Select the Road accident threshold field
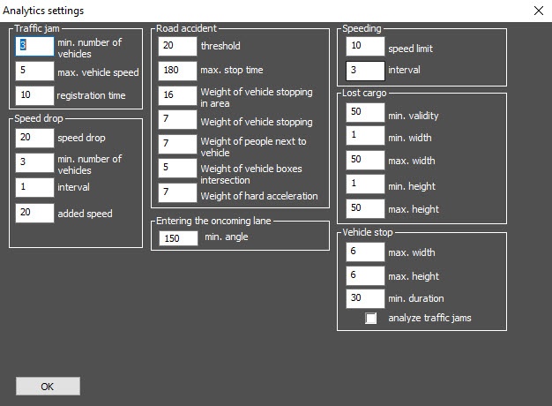Screen dimensions: 552x406 [178, 46]
